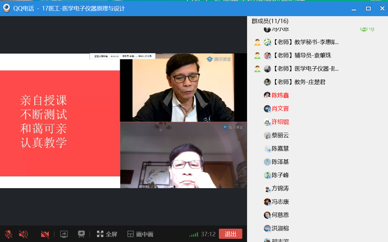
Task: Select member 陈炜鑫 in the list
Action: 280,95
